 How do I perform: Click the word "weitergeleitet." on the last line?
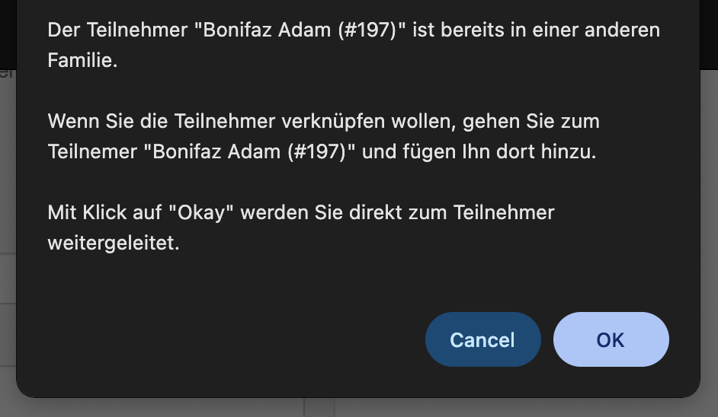(x=114, y=244)
